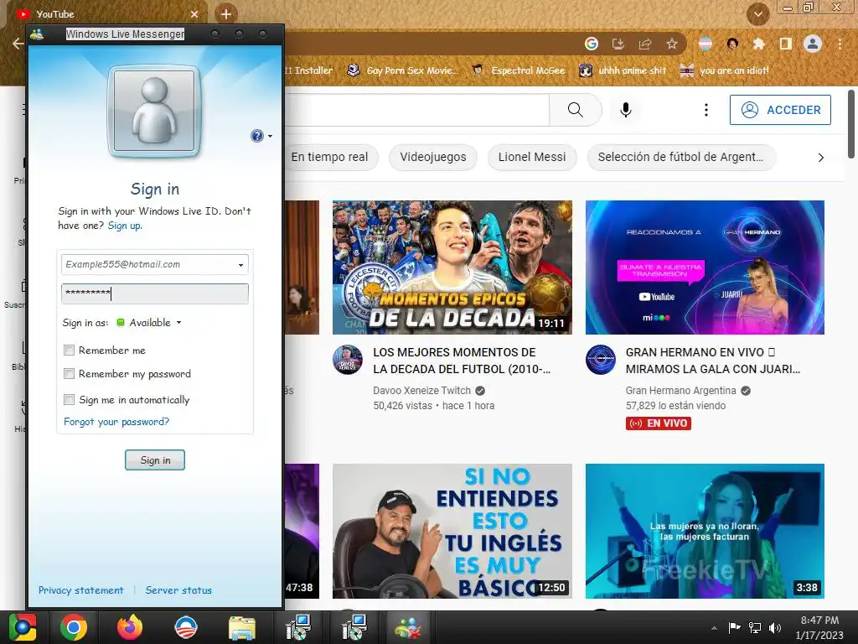Click the Messenger email input field
This screenshot has height=644, width=858.
click(x=155, y=264)
